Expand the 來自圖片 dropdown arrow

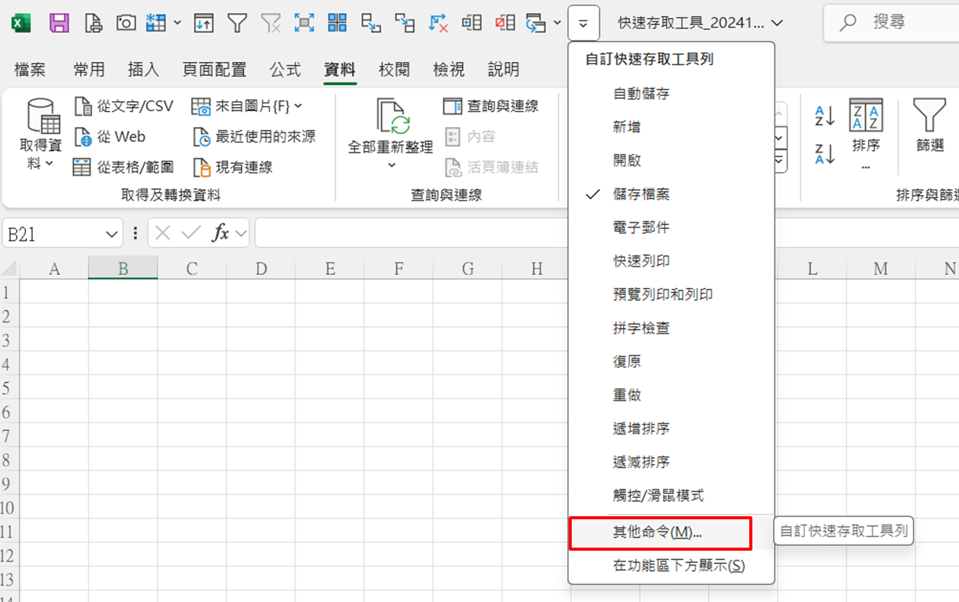coord(298,106)
